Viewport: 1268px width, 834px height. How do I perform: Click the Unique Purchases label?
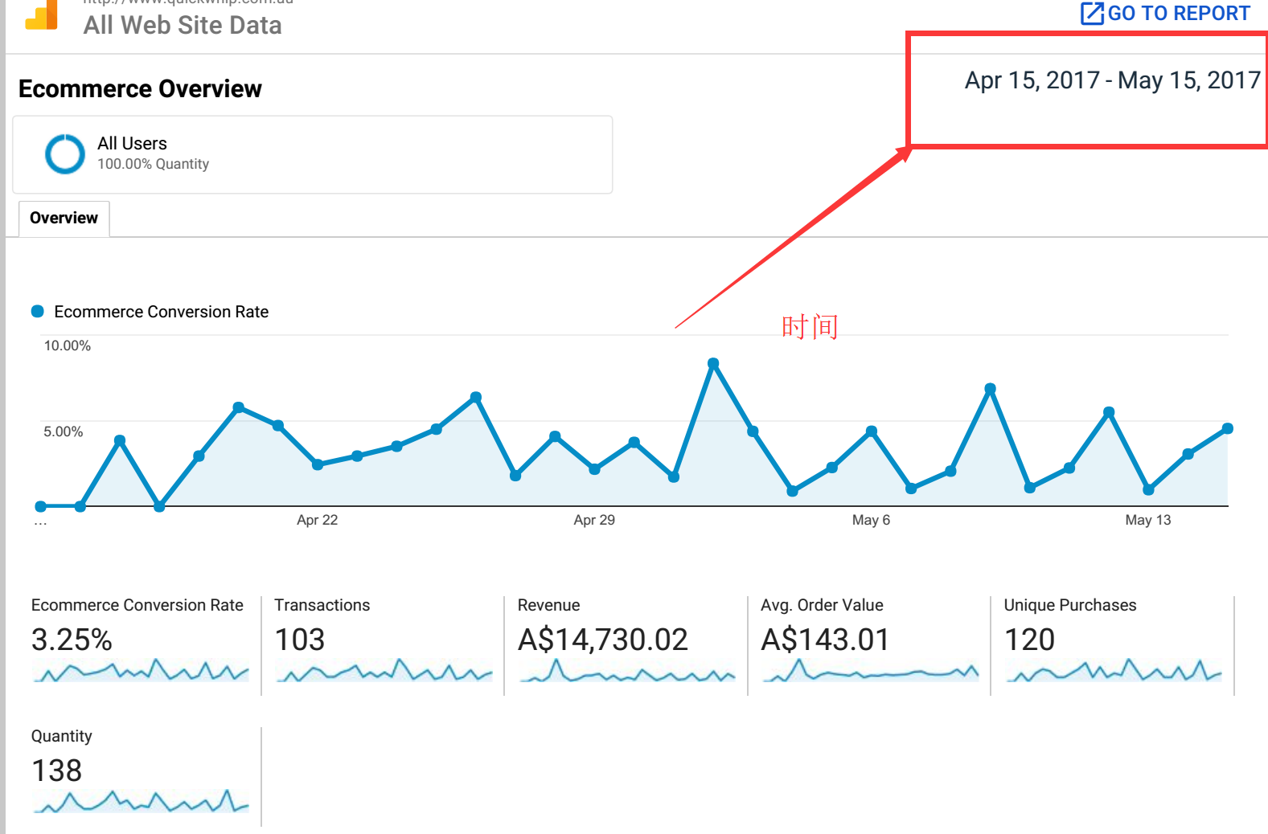point(1070,605)
